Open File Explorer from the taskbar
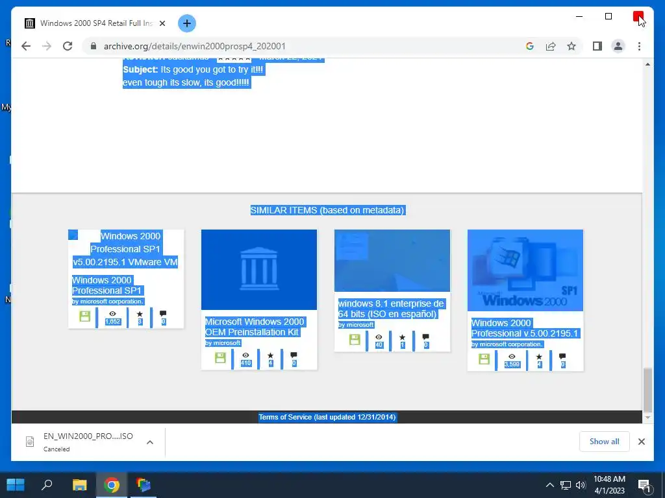Viewport: 665px width, 498px height. click(79, 484)
